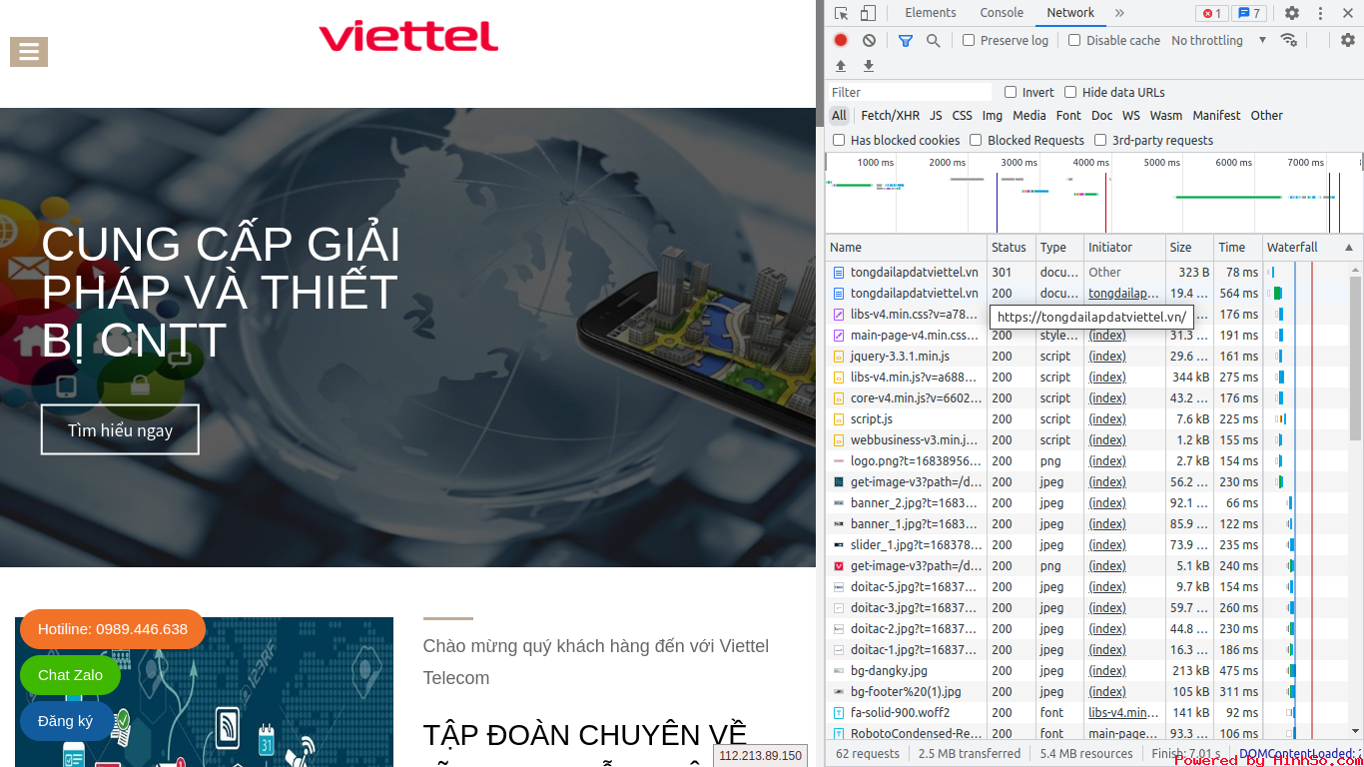
Task: Switch to the Console tab
Action: click(1002, 13)
